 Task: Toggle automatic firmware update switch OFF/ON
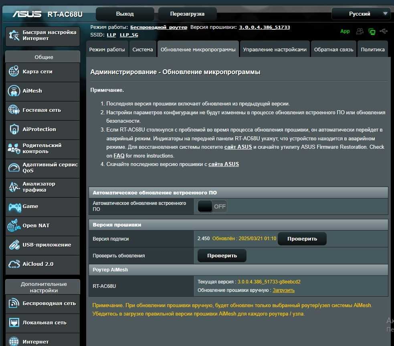pos(212,206)
